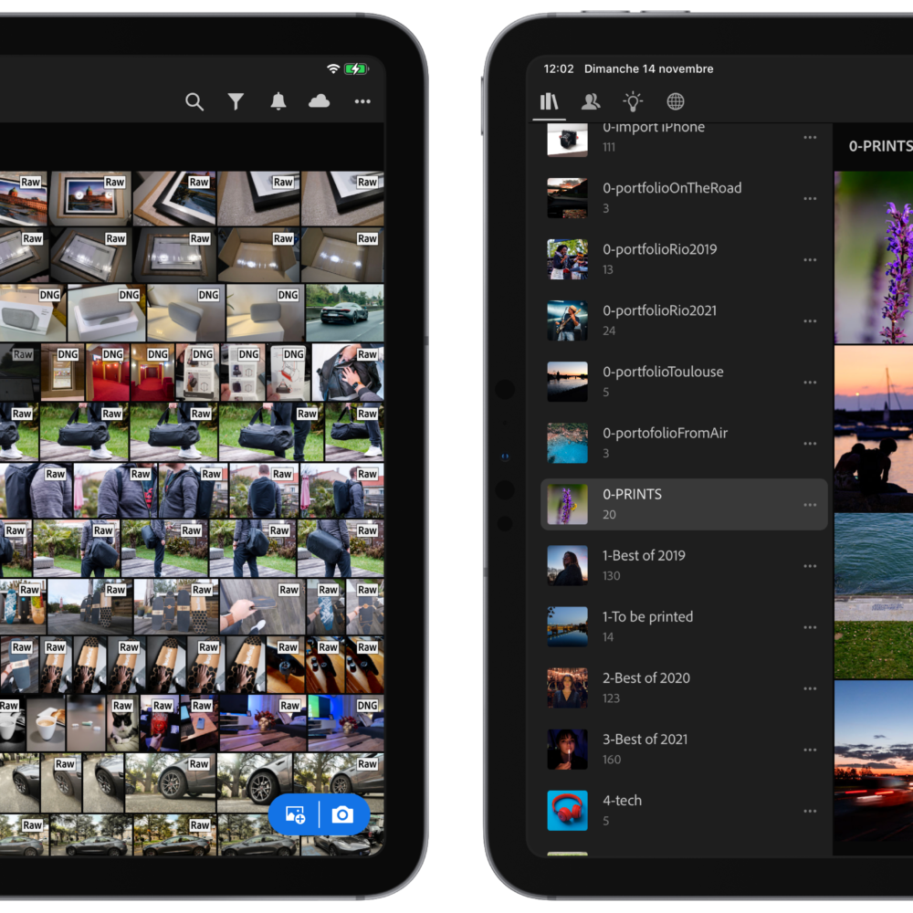The image size is (913, 913).
Task: Open options for 0-portfolioRio2021 album
Action: coord(810,320)
